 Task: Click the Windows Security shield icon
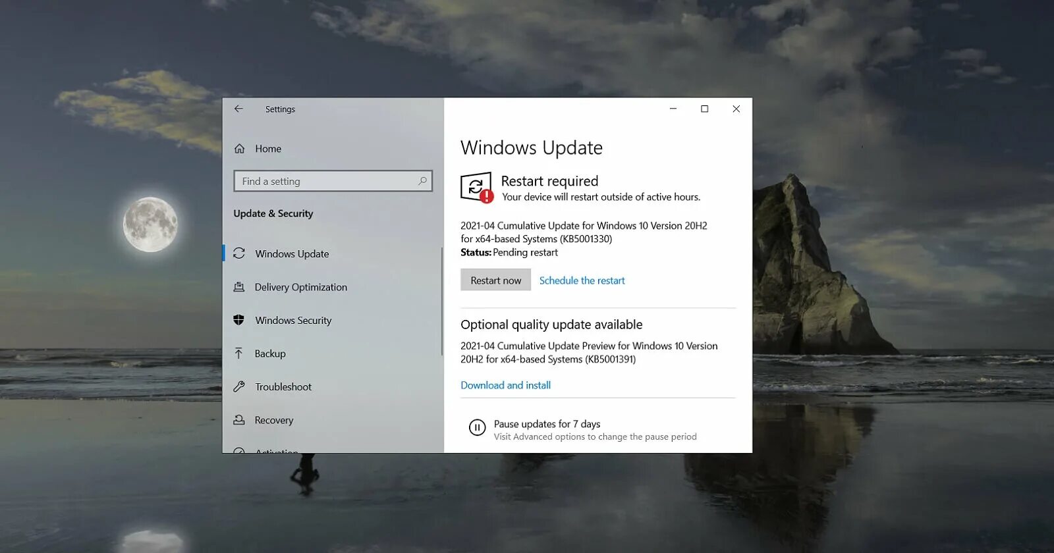click(239, 320)
